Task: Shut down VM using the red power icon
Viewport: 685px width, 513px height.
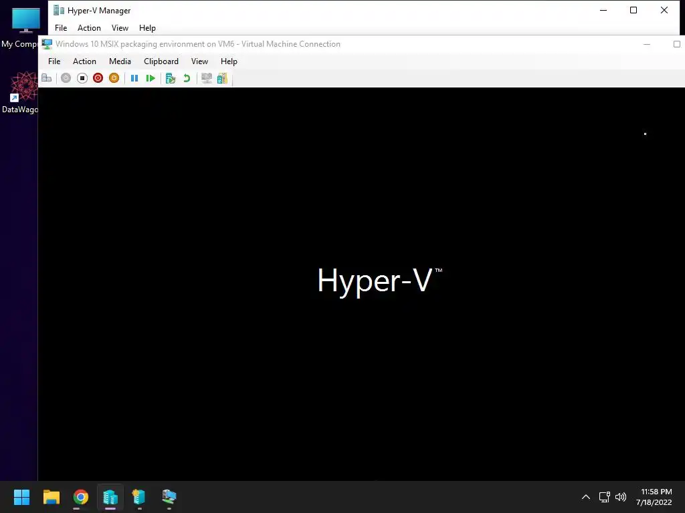Action: point(98,78)
